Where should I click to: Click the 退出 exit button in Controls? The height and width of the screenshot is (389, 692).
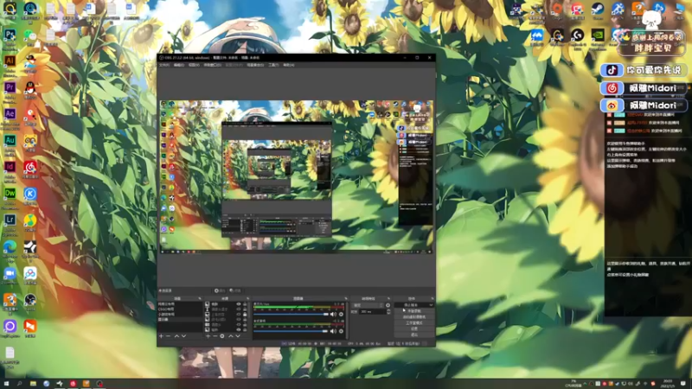click(414, 335)
